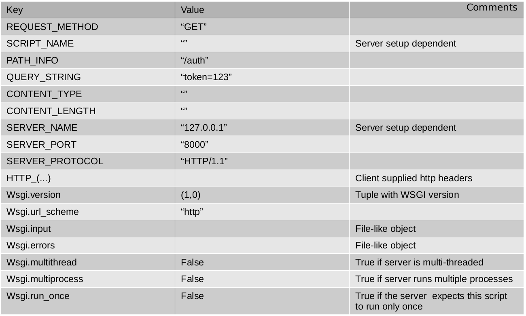The height and width of the screenshot is (316, 526).
Task: Click the Comments column header
Action: pyautogui.click(x=492, y=7)
